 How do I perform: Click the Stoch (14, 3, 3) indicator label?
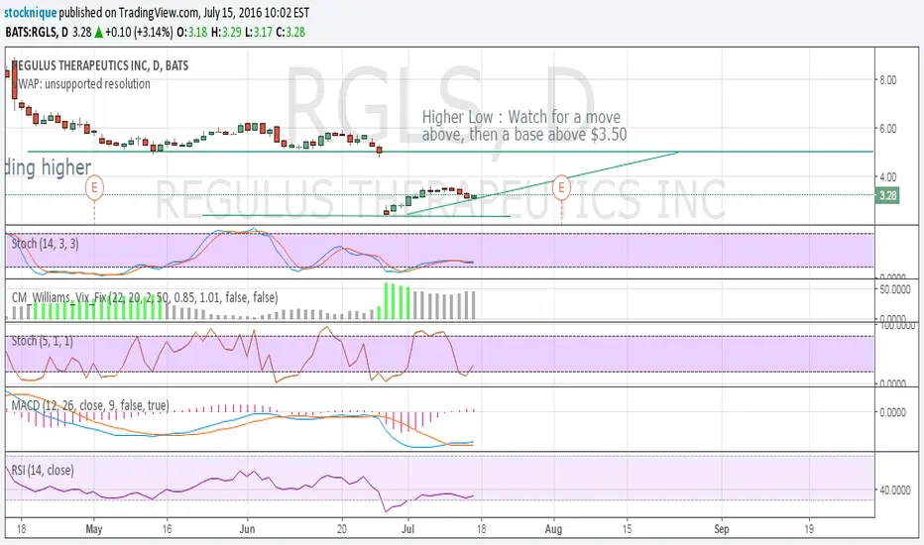click(x=45, y=244)
